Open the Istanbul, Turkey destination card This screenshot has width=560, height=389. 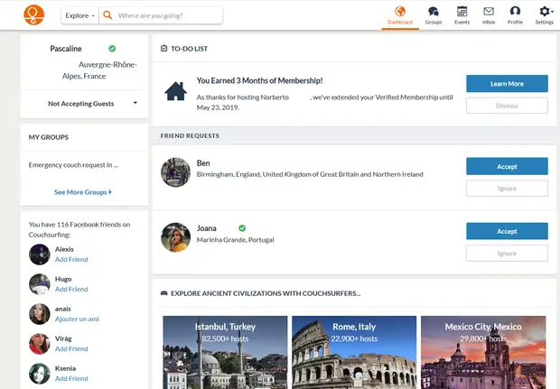click(x=225, y=352)
